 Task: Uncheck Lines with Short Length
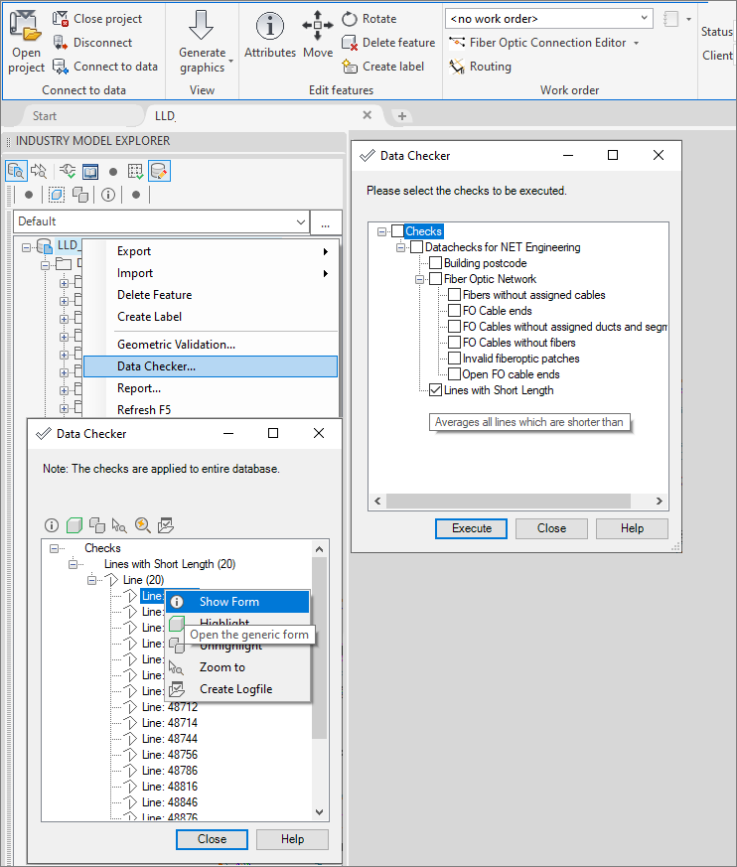point(436,390)
